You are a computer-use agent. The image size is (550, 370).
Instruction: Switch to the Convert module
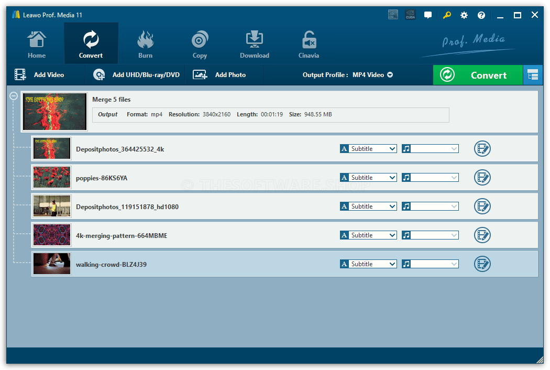tap(91, 44)
